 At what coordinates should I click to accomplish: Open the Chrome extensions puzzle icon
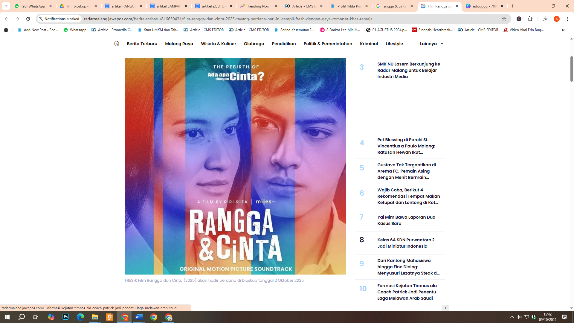click(x=530, y=19)
